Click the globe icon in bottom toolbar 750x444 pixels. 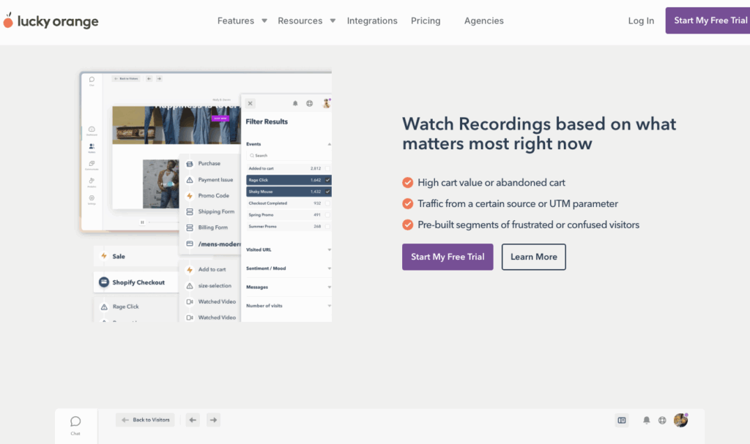click(x=662, y=421)
